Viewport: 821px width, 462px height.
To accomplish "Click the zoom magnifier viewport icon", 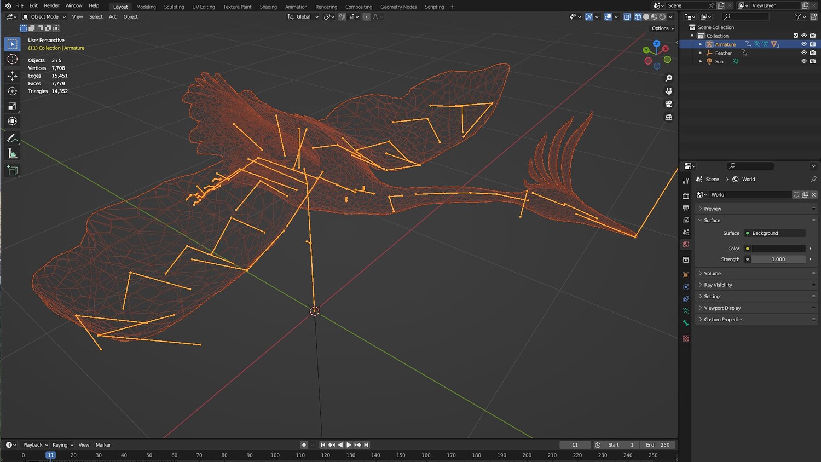I will click(x=668, y=78).
